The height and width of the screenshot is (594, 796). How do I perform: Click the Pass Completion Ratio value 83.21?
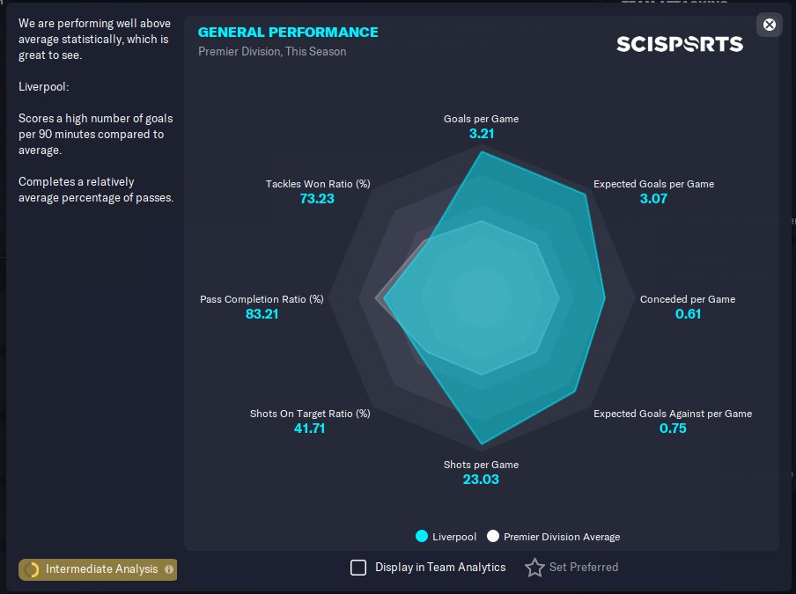tap(262, 314)
